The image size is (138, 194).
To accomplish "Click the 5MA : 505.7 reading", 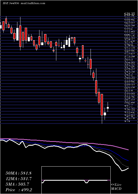I will [x=17, y=184].
